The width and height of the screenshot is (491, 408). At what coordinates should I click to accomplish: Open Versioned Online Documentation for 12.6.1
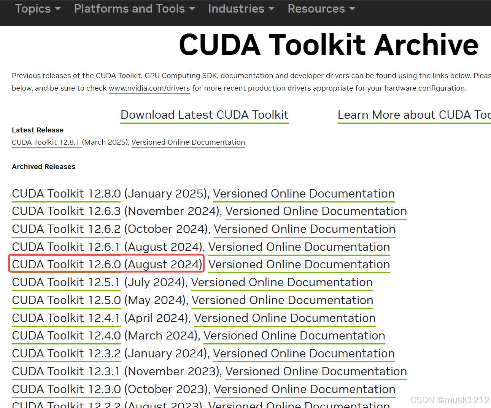tap(299, 247)
